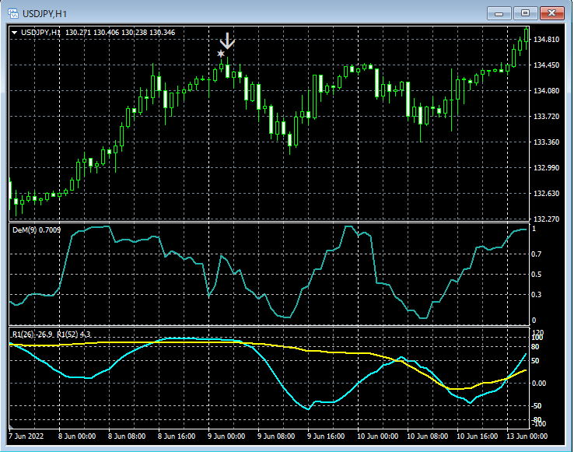
Task: Click the OHLC price values in chart header
Action: tap(121, 32)
